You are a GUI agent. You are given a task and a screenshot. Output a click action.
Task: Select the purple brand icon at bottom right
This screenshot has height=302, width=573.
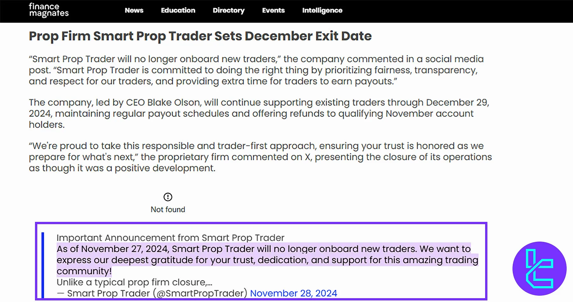tap(540, 269)
